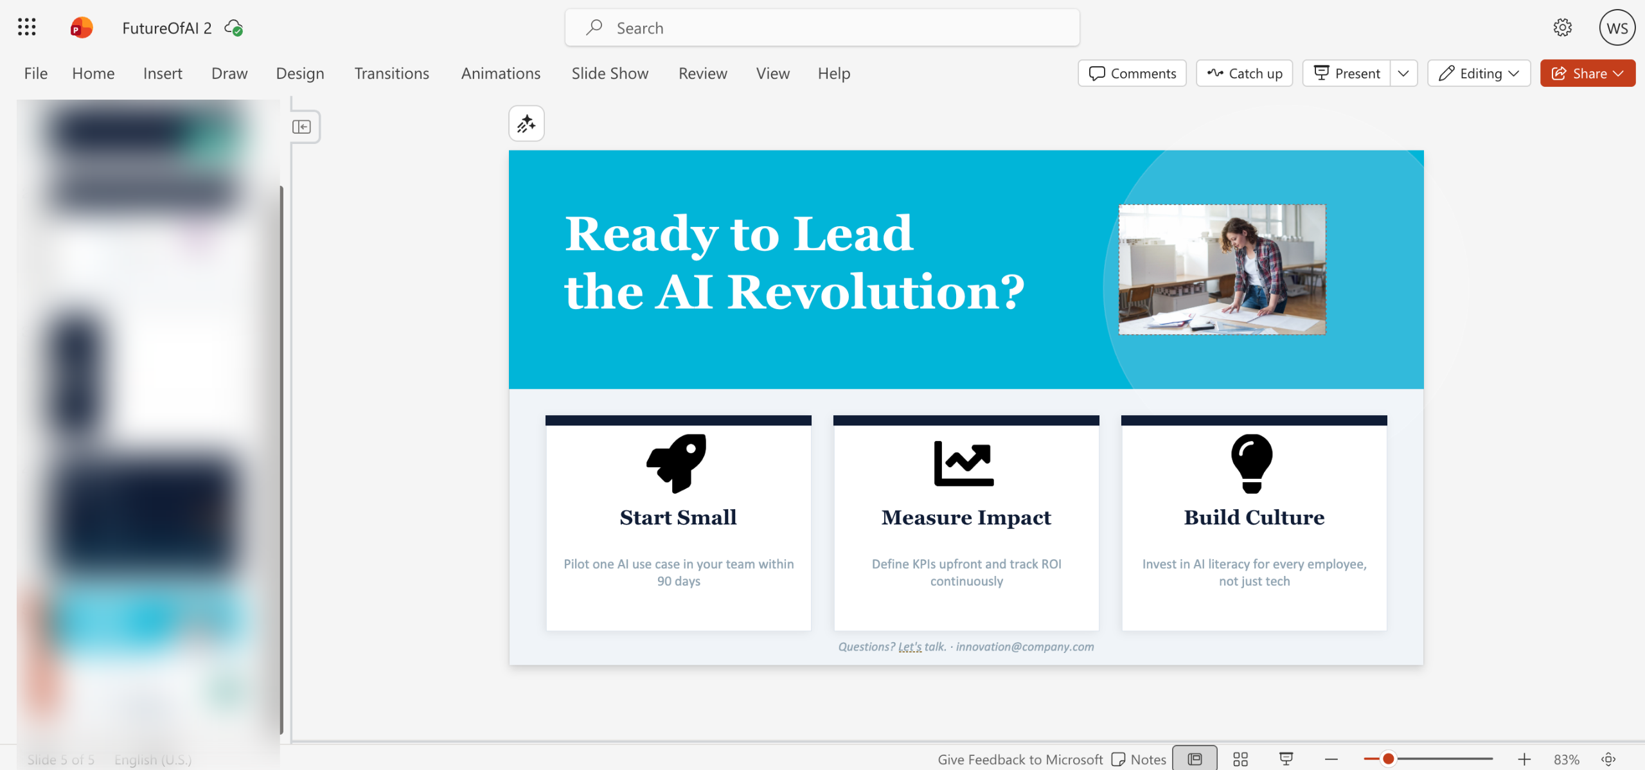This screenshot has height=770, width=1645.
Task: Open the Transitions tab
Action: tap(391, 73)
